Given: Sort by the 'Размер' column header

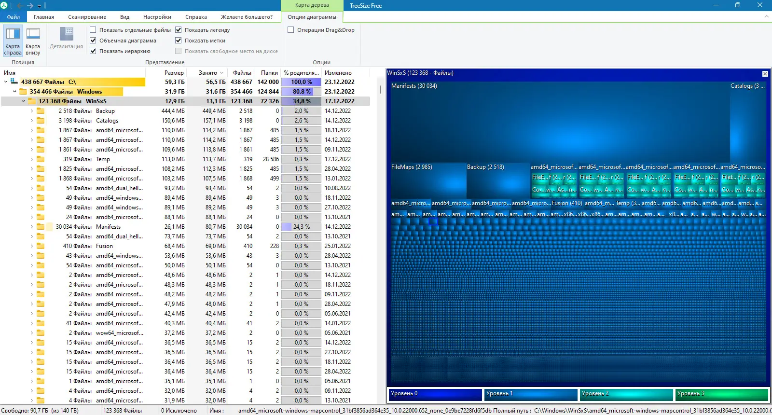Looking at the screenshot, I should (174, 73).
